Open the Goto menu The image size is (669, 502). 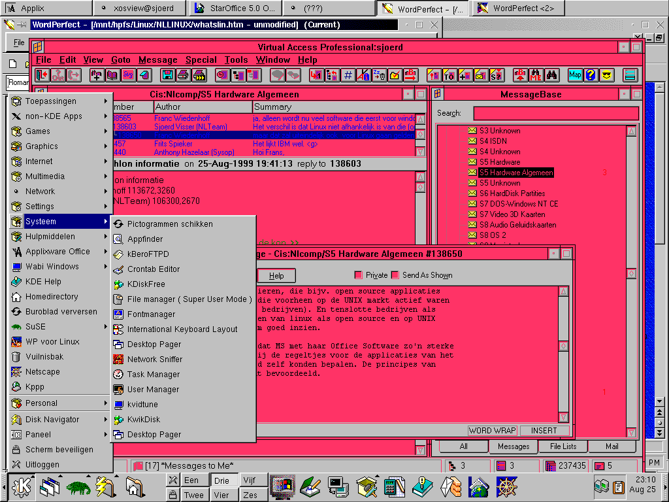121,59
